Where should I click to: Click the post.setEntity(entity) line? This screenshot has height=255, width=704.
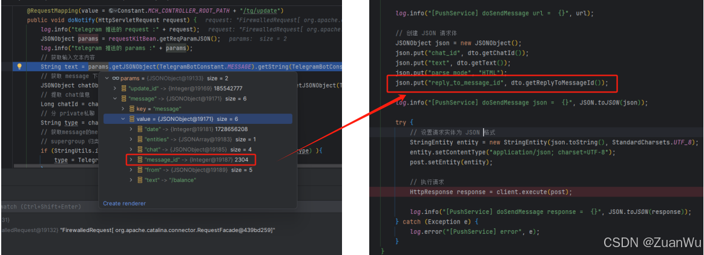(x=451, y=162)
